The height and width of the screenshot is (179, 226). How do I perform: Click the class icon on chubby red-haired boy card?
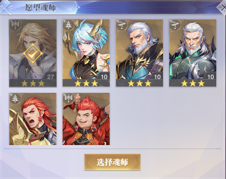pos(69,98)
